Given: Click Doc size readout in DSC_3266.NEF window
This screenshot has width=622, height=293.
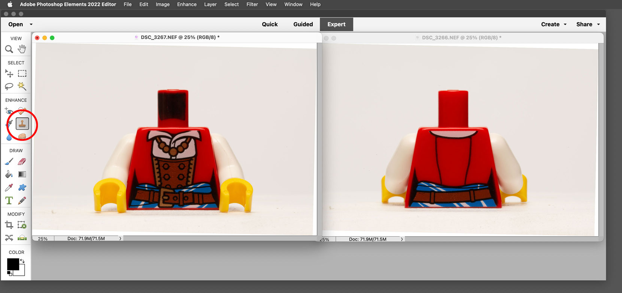Looking at the screenshot, I should click(368, 239).
